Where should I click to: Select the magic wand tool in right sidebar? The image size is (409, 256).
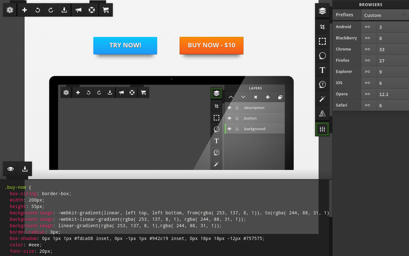[322, 99]
